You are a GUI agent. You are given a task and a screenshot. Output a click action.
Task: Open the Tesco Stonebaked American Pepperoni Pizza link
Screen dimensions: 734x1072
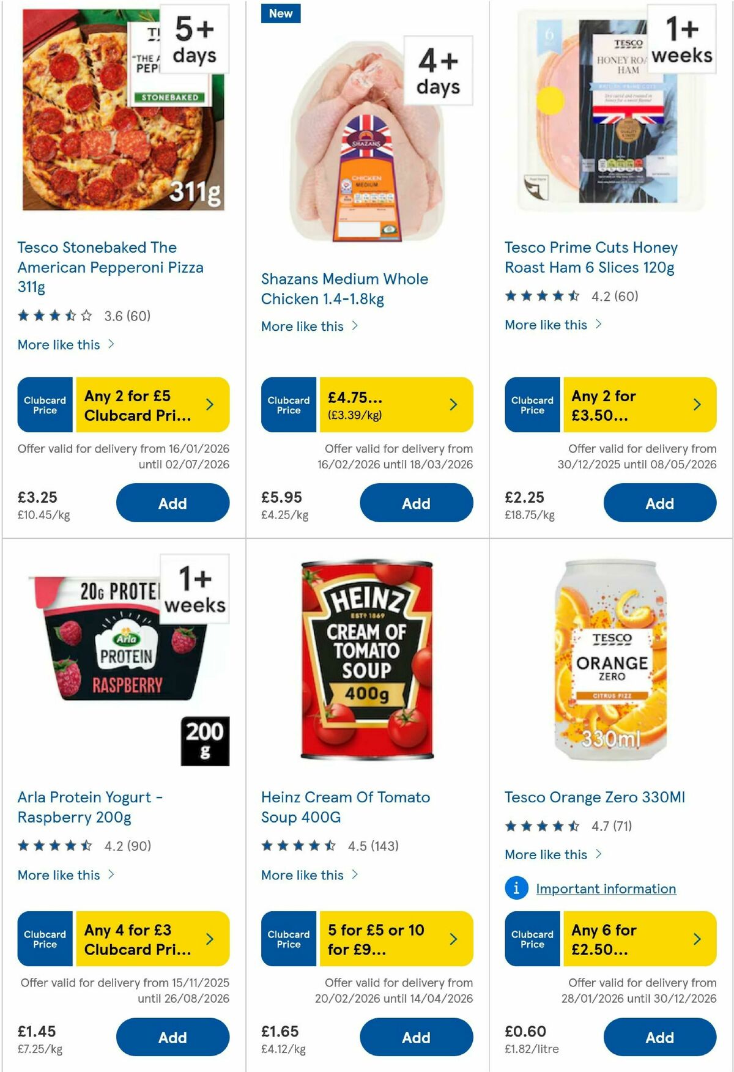coord(111,267)
